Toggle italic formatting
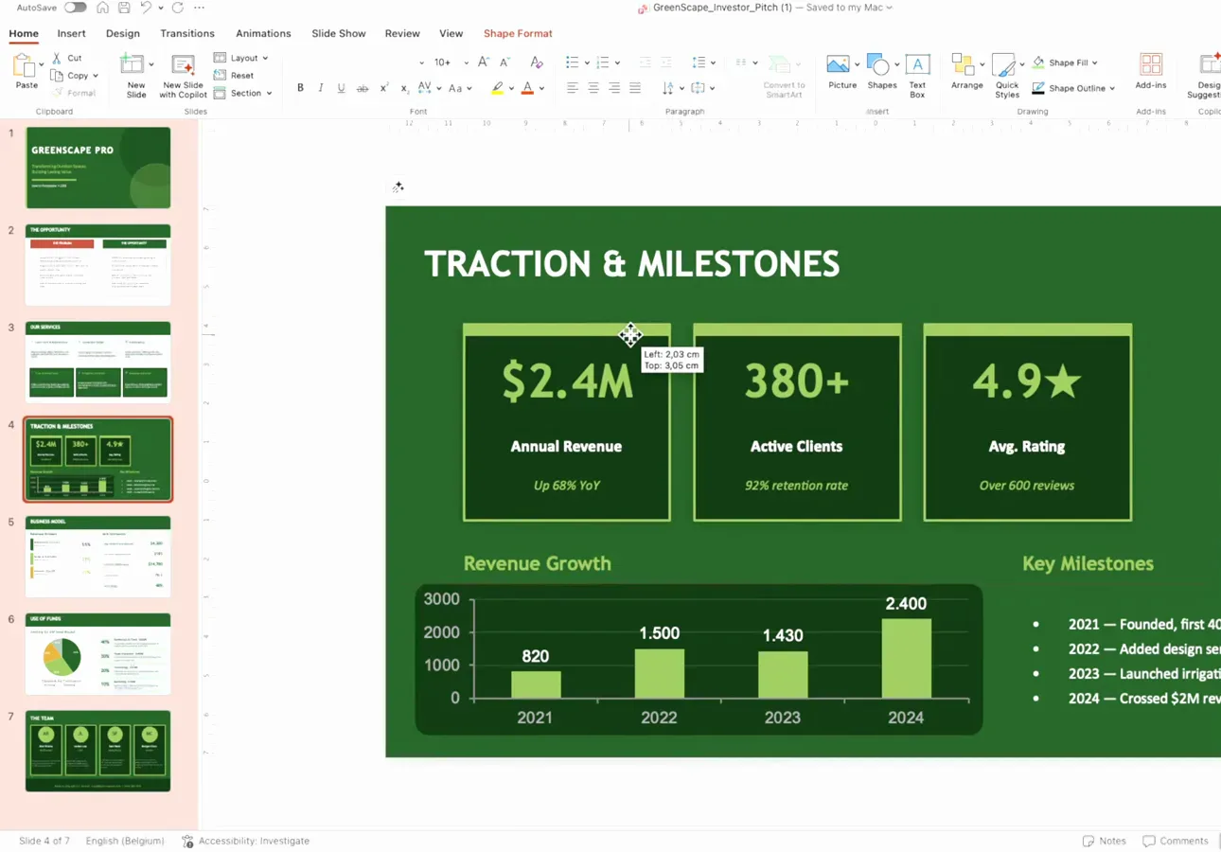The image size is (1221, 852). [x=321, y=88]
